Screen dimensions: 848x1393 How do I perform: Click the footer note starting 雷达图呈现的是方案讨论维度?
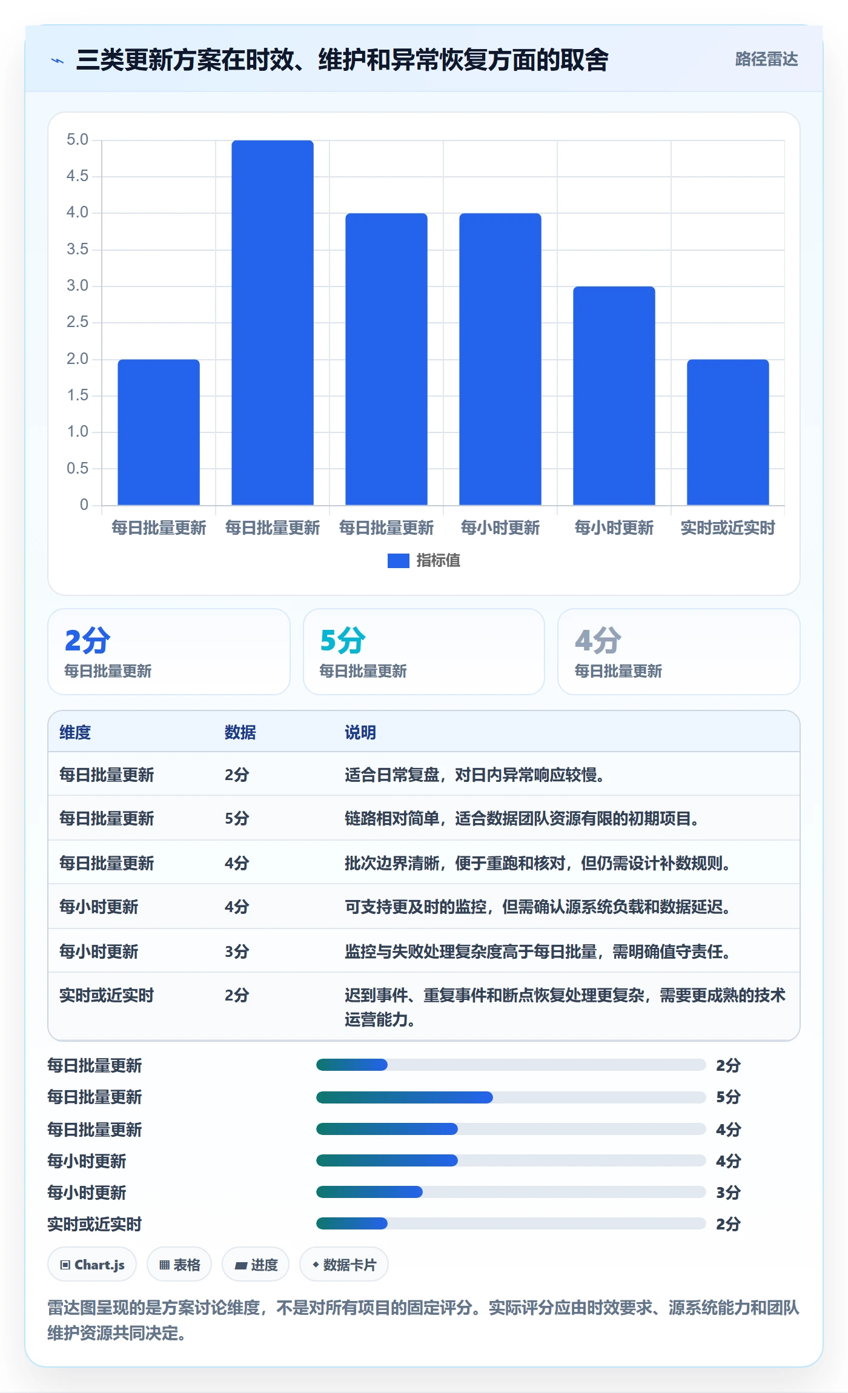click(x=423, y=1320)
